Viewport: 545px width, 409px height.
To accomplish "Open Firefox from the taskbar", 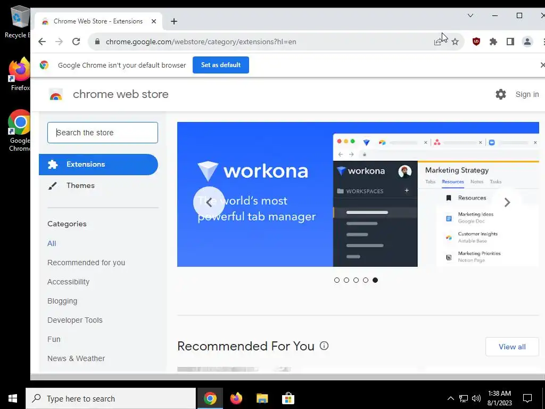I will click(x=236, y=398).
